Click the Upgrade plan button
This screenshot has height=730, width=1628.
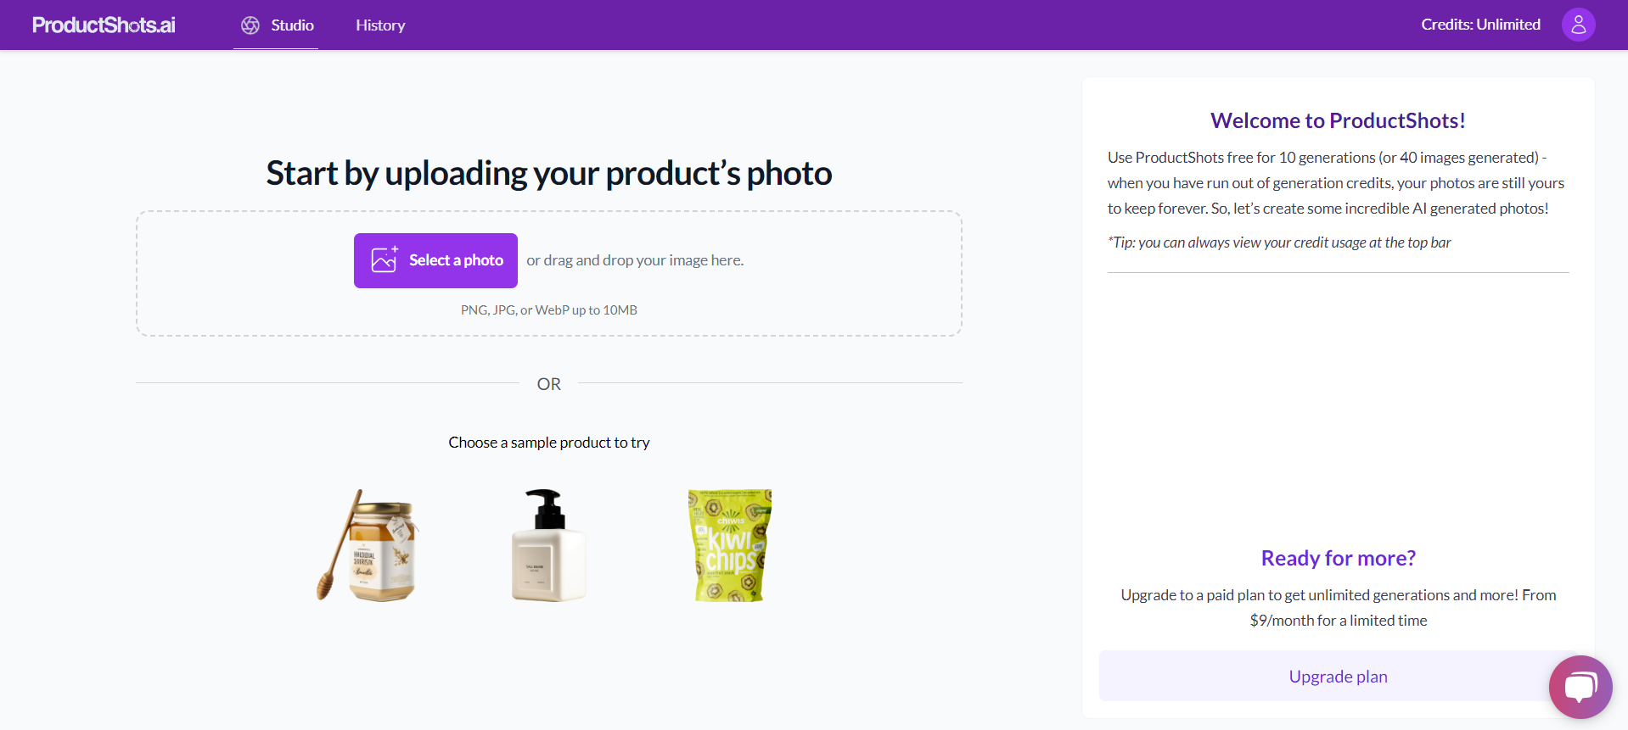[1337, 677]
